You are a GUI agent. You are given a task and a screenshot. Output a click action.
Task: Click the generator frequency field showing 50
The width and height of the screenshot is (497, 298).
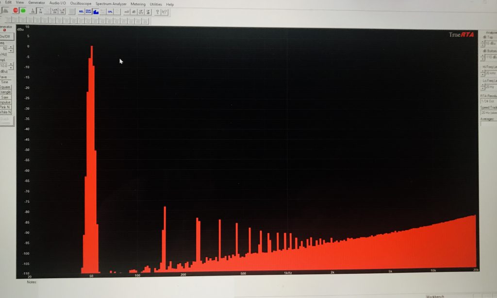pos(4,49)
